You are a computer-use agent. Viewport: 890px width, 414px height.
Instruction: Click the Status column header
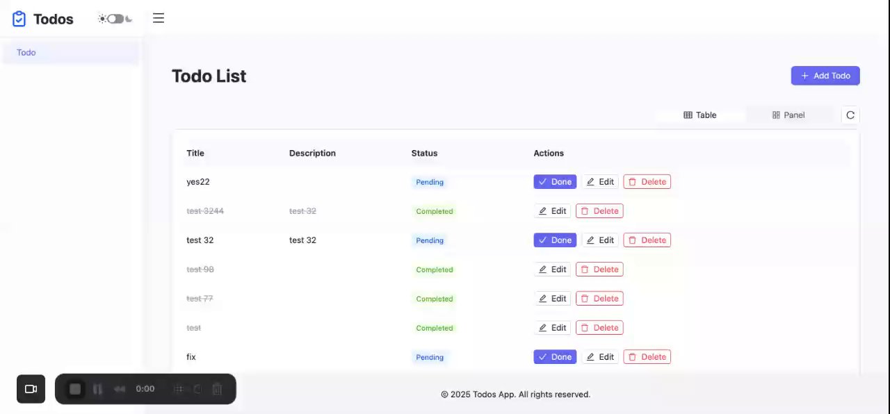[424, 154]
